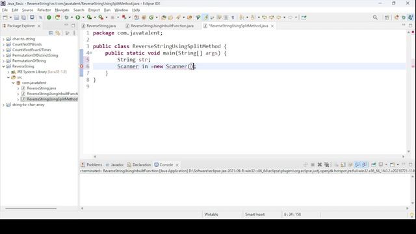The width and height of the screenshot is (416, 234).
Task: Click the External Tools run icon
Action: pyautogui.click(x=101, y=18)
